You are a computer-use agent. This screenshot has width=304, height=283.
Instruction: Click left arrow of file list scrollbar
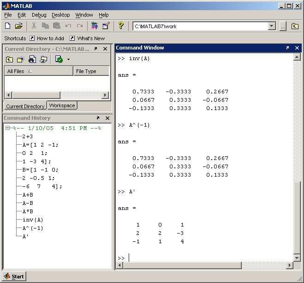point(8,95)
